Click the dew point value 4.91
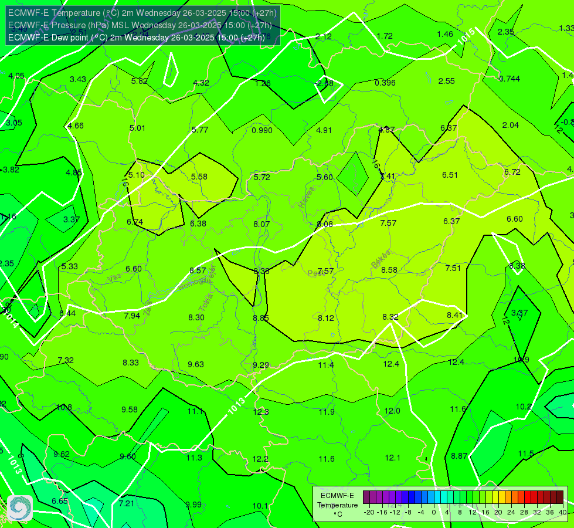Image resolution: width=574 pixels, height=528 pixels. [324, 130]
